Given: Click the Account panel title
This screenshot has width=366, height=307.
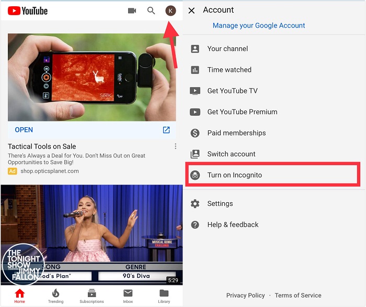Looking at the screenshot, I should click(x=218, y=10).
